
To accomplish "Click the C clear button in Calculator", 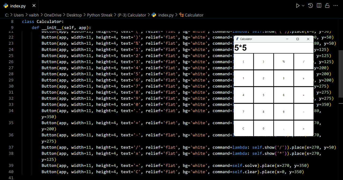I will [x=243, y=129].
